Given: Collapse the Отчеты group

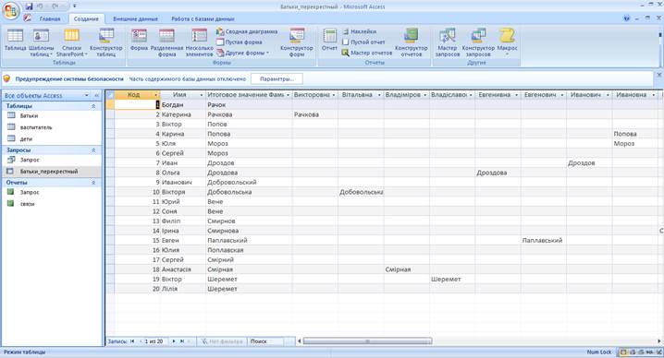Looking at the screenshot, I should pos(93,183).
